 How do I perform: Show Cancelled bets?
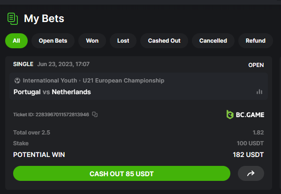[213, 41]
